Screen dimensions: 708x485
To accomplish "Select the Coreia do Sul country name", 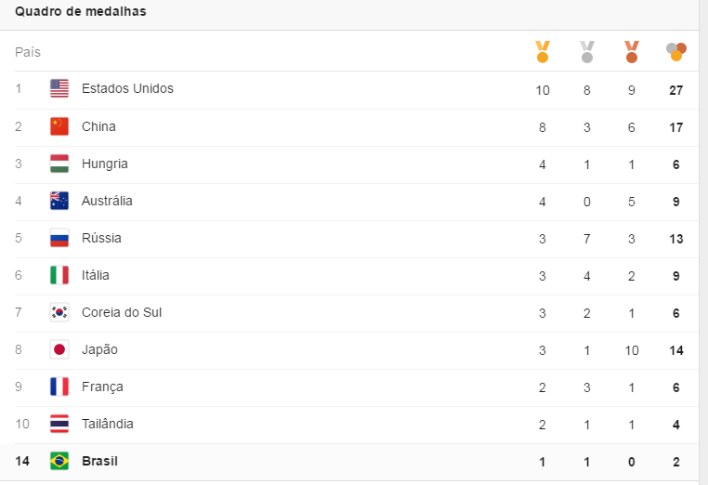I will point(122,312).
